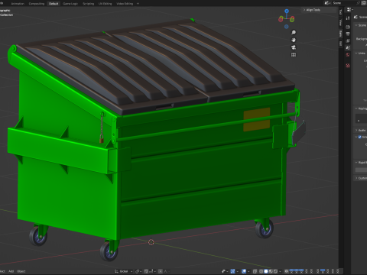367x275 pixels.
Task: Open the View sidebar vertical tab
Action: pyautogui.click(x=340, y=22)
